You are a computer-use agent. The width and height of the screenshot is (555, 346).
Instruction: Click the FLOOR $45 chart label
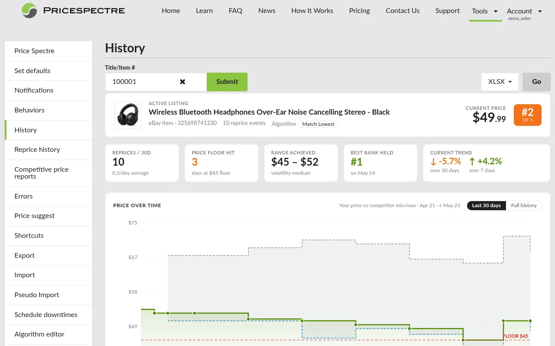click(516, 336)
